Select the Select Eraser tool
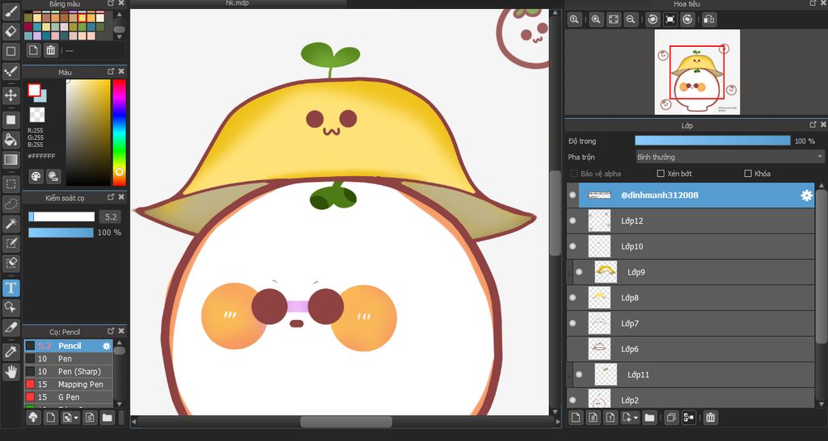Image resolution: width=828 pixels, height=441 pixels. click(x=11, y=262)
